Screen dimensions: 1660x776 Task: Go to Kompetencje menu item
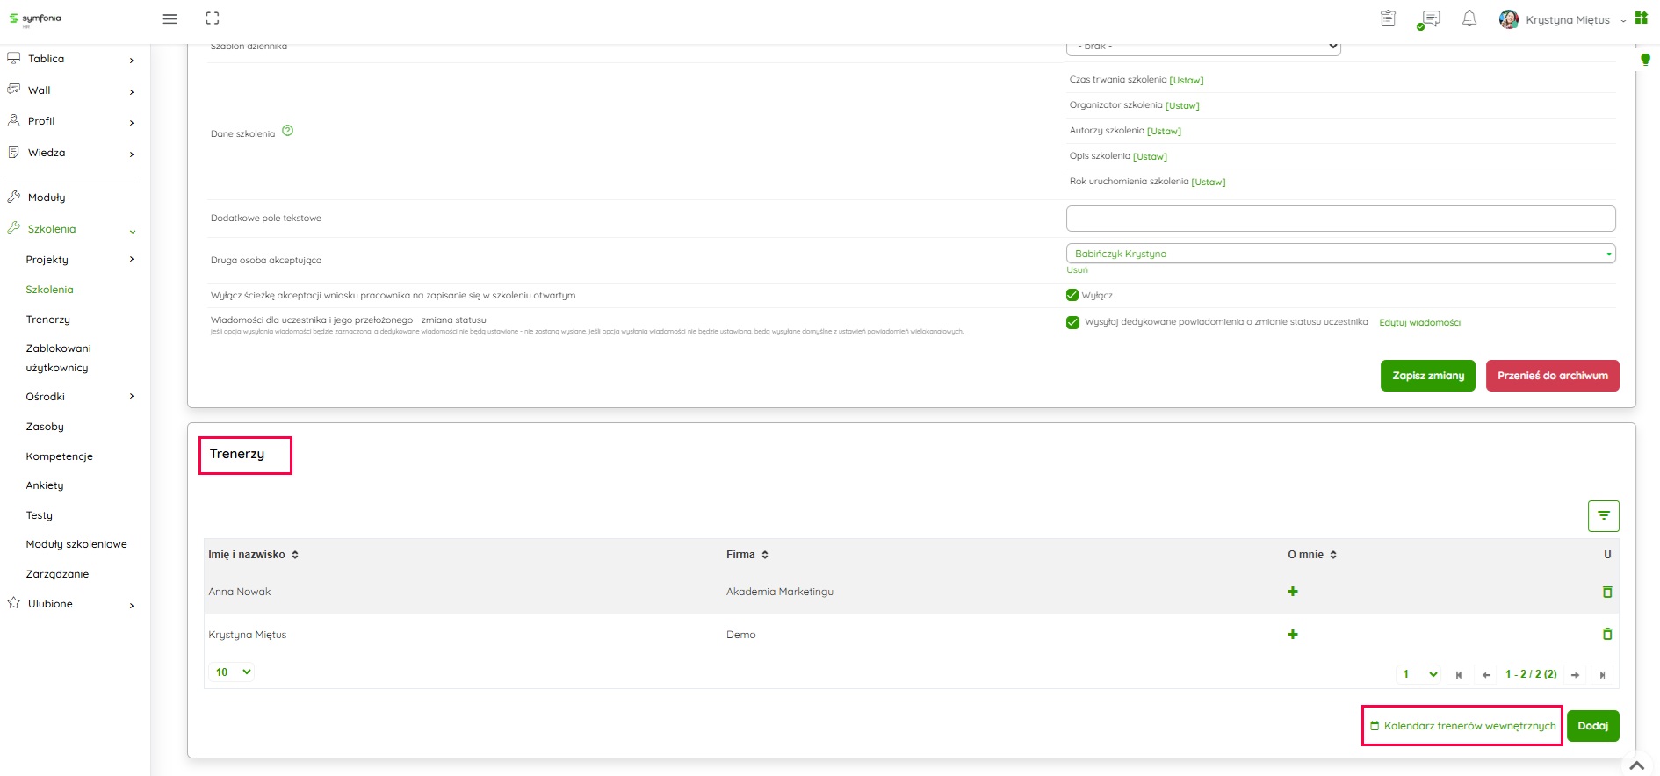[60, 456]
